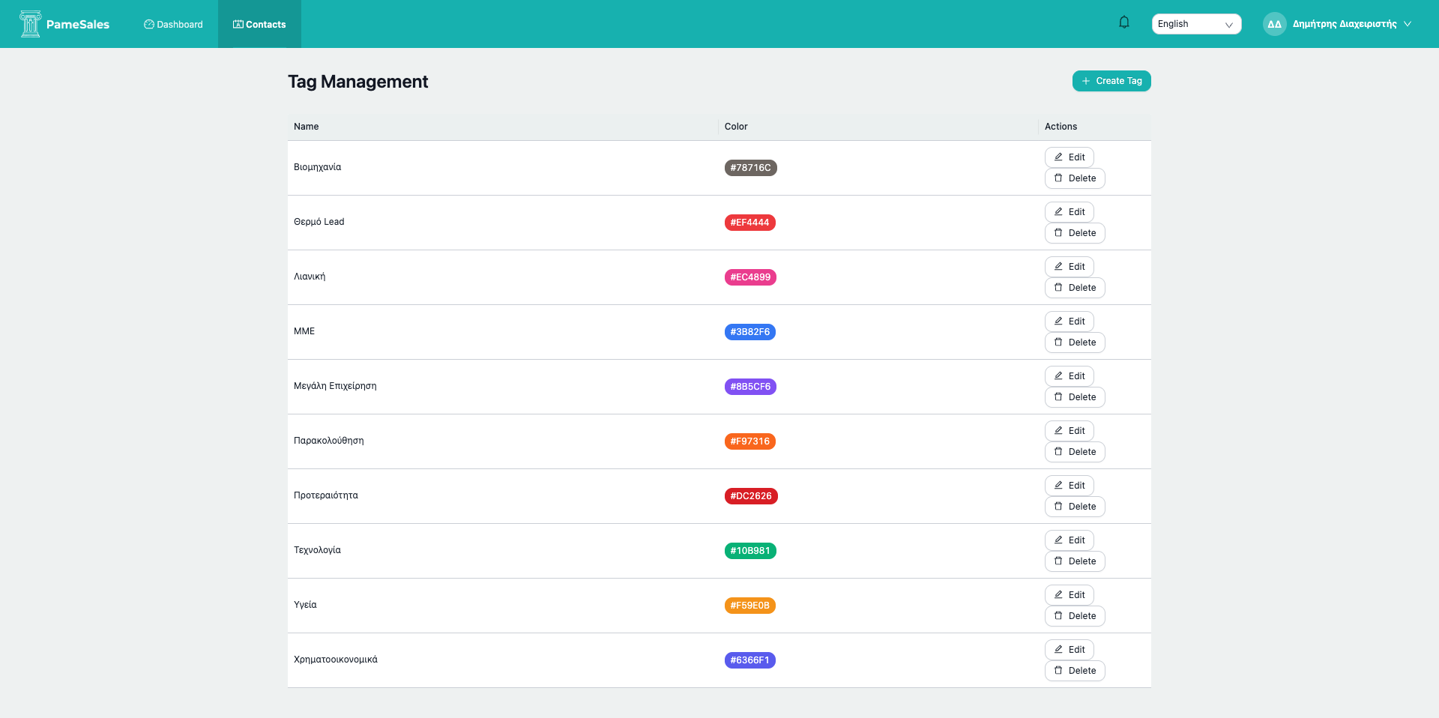Click trash icon for Υγεία tag
The height and width of the screenshot is (718, 1439).
(x=1058, y=616)
